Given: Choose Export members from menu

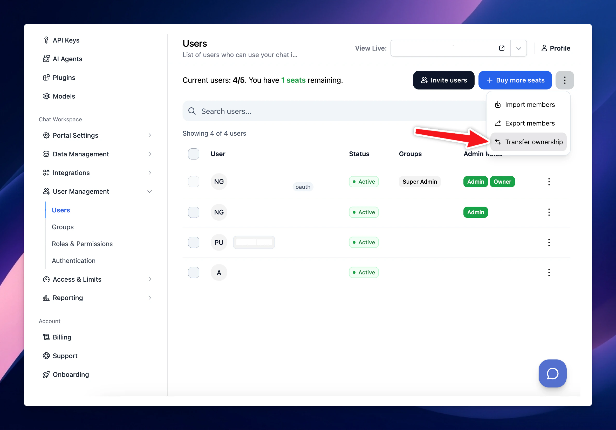Looking at the screenshot, I should tap(528, 123).
